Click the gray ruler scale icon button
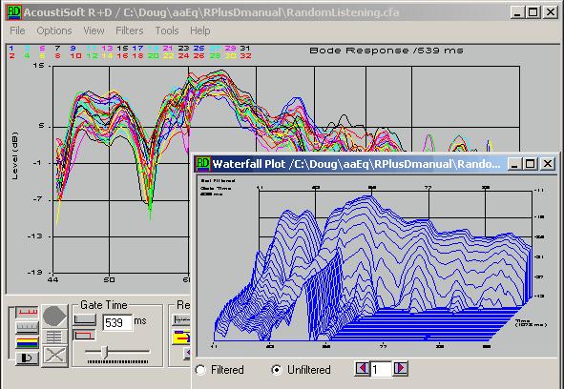The width and height of the screenshot is (564, 389). click(x=27, y=328)
